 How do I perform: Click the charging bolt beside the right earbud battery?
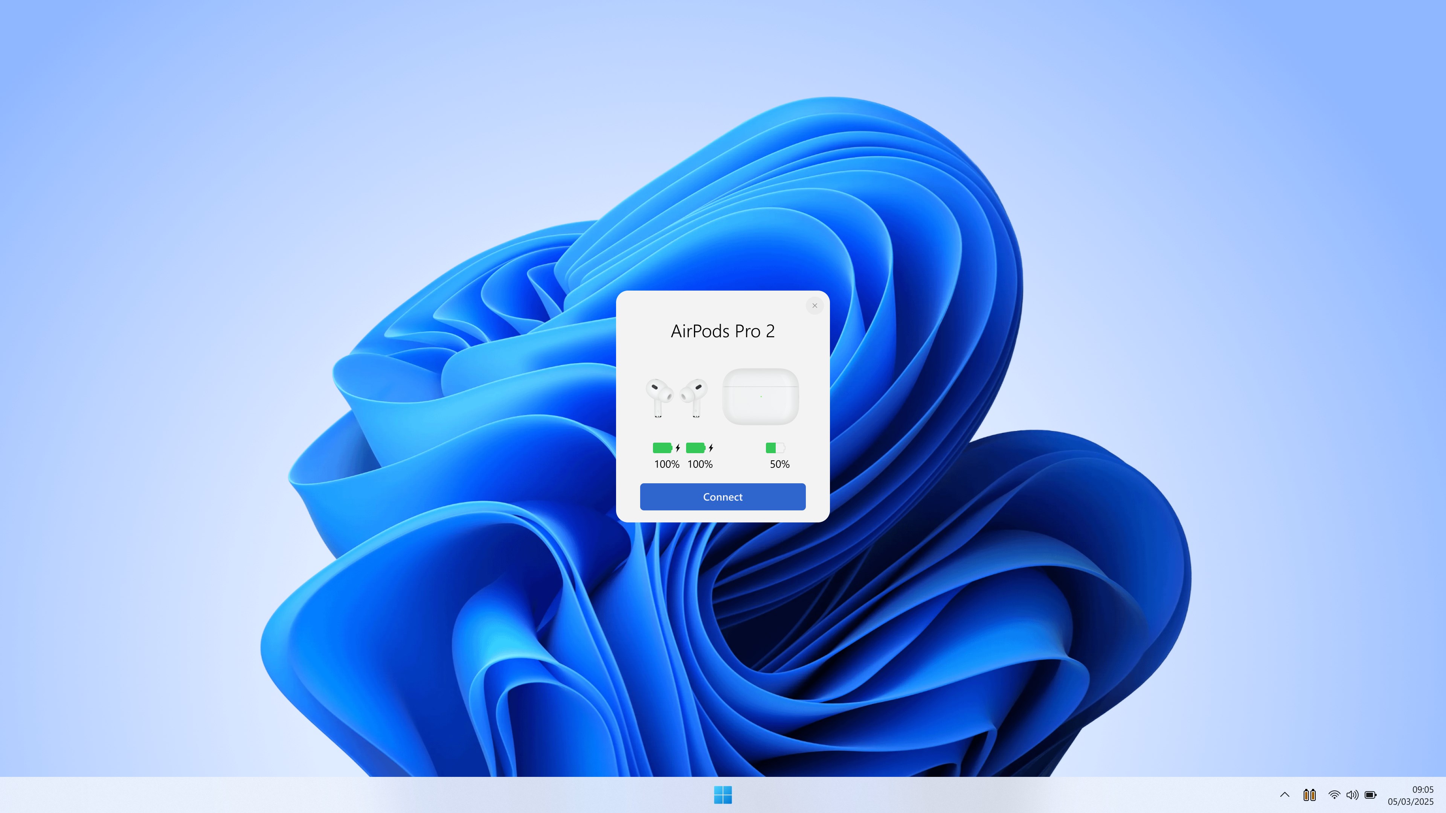[711, 448]
